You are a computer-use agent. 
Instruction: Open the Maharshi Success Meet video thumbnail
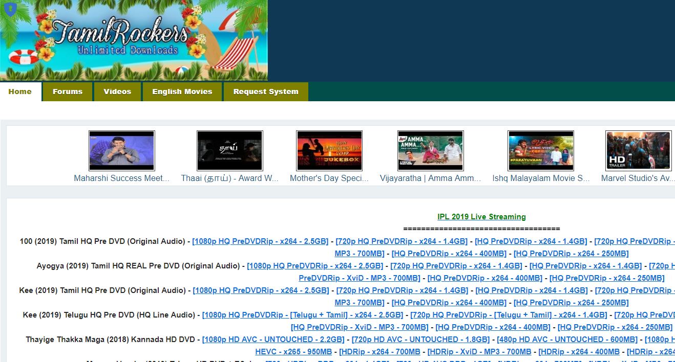[121, 150]
